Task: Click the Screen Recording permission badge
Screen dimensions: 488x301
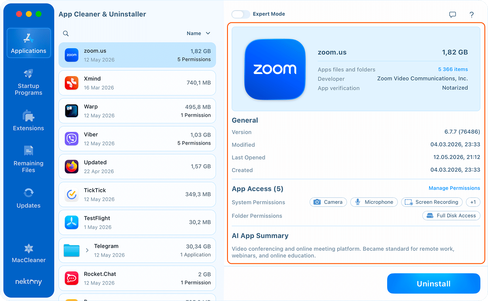Action: point(432,202)
